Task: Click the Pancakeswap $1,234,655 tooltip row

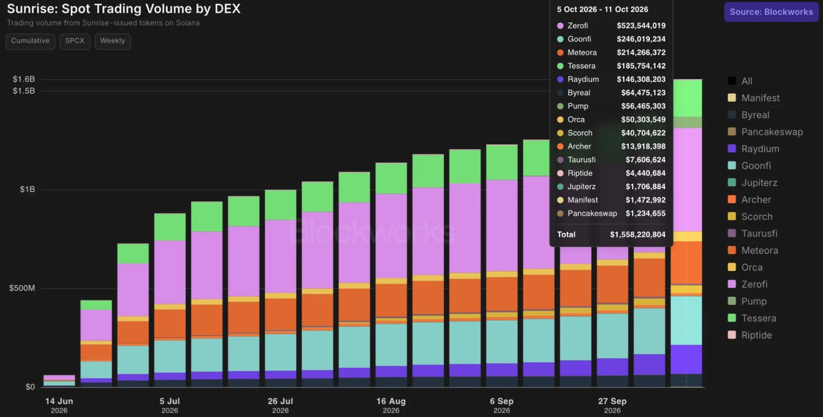Action: [x=611, y=213]
